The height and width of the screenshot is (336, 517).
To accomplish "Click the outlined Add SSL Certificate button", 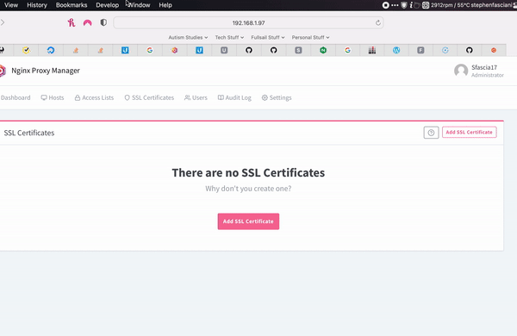I will click(470, 132).
